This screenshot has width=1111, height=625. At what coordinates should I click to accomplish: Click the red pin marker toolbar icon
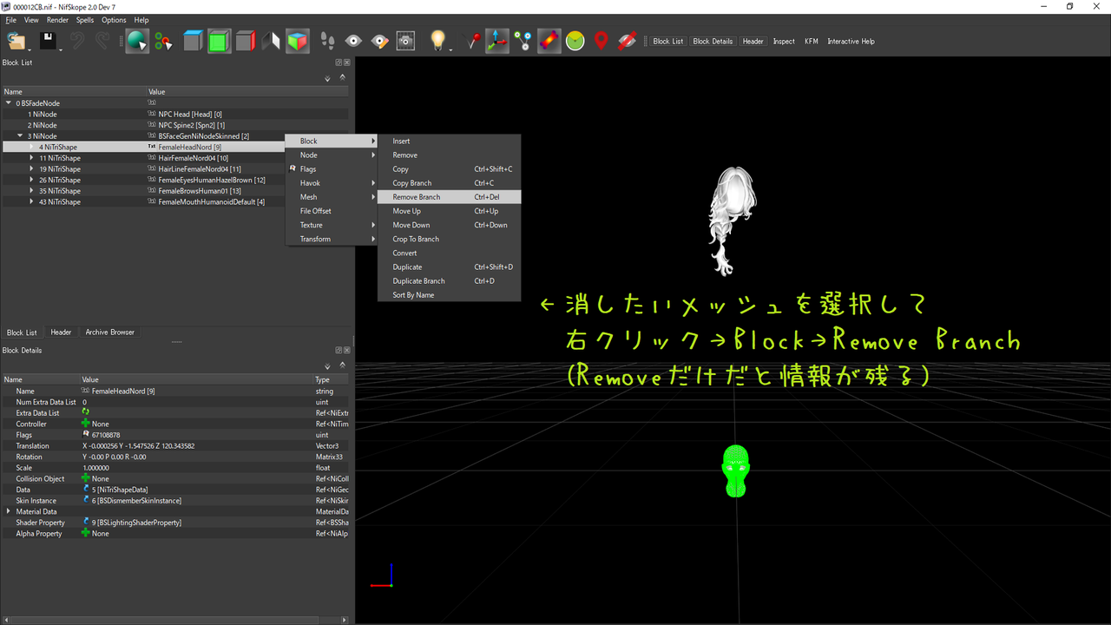(x=473, y=41)
